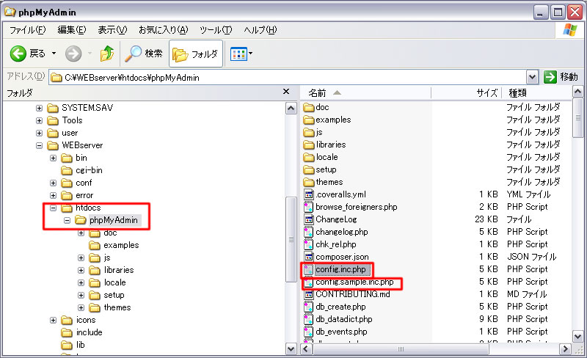Screen dimensions: 587x358
Task: Click the db_create.php file icon
Action: point(308,307)
